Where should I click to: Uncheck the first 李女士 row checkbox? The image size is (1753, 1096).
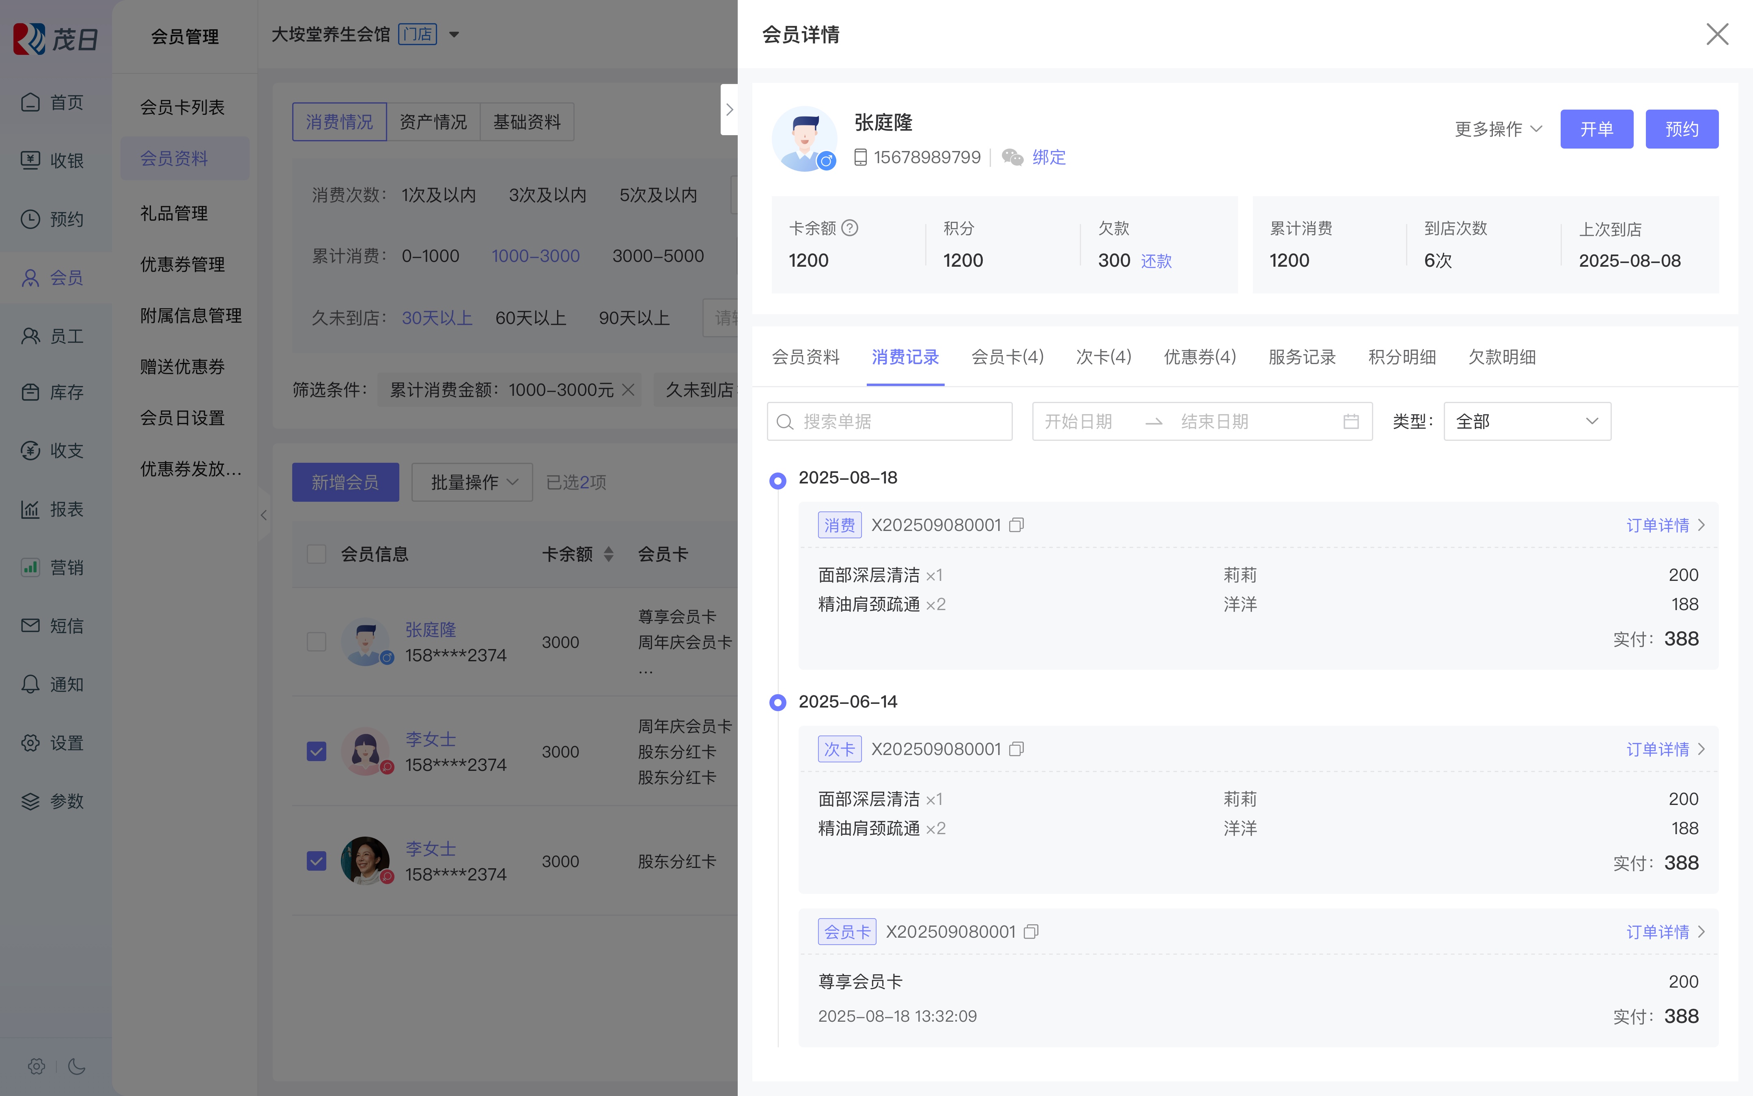point(317,752)
